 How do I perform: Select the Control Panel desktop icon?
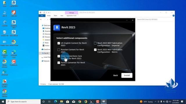coord(5,43)
